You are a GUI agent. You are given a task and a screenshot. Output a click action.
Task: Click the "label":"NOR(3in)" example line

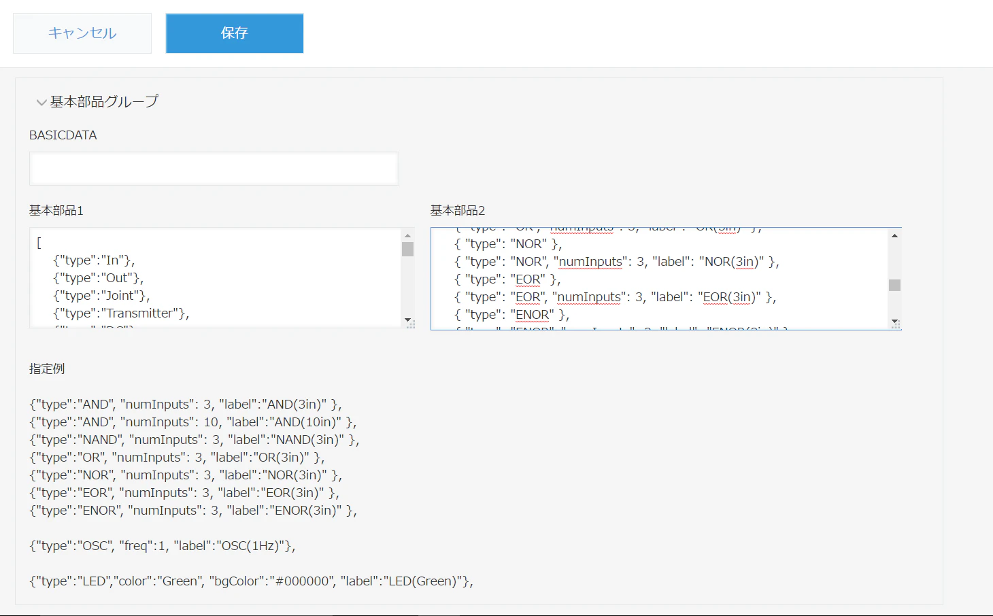pyautogui.click(x=186, y=475)
